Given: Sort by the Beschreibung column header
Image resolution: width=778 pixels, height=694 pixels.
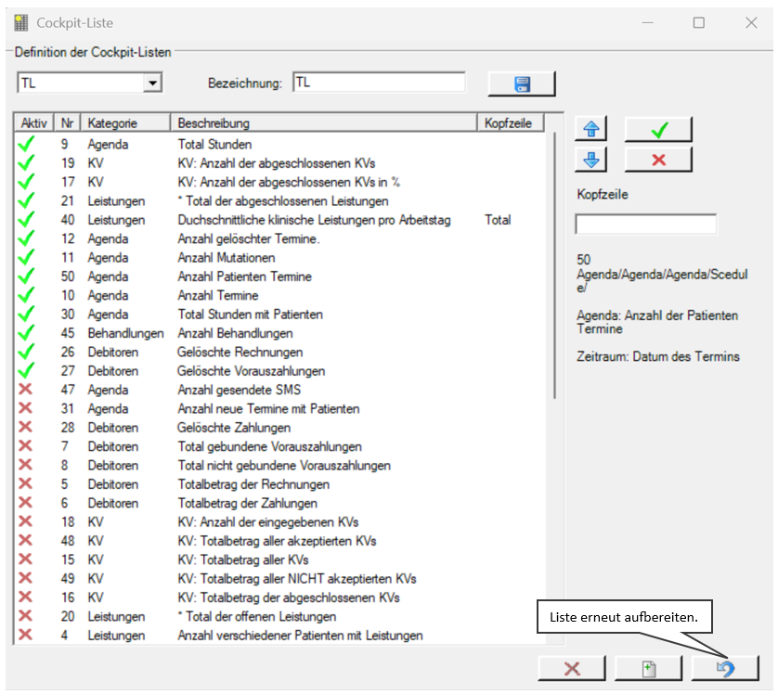Looking at the screenshot, I should [x=323, y=123].
